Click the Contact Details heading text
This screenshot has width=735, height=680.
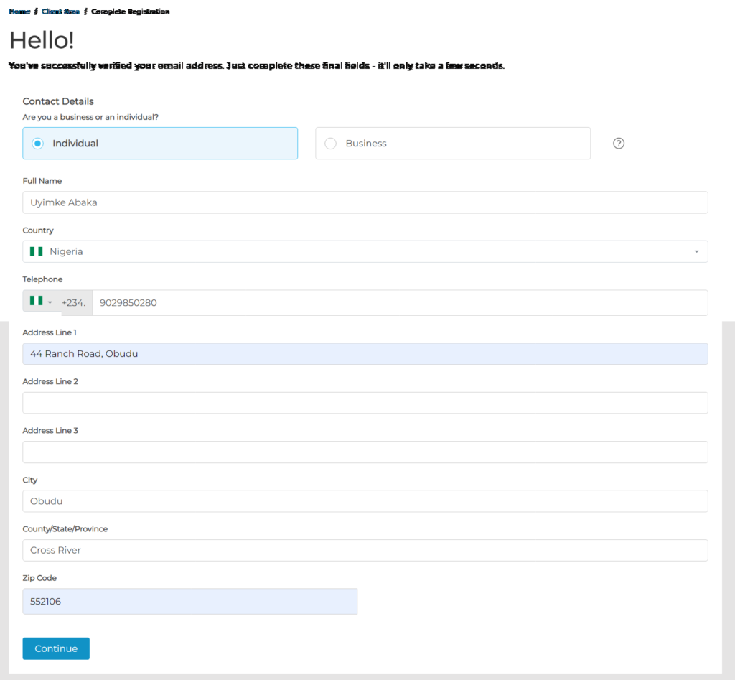point(58,101)
